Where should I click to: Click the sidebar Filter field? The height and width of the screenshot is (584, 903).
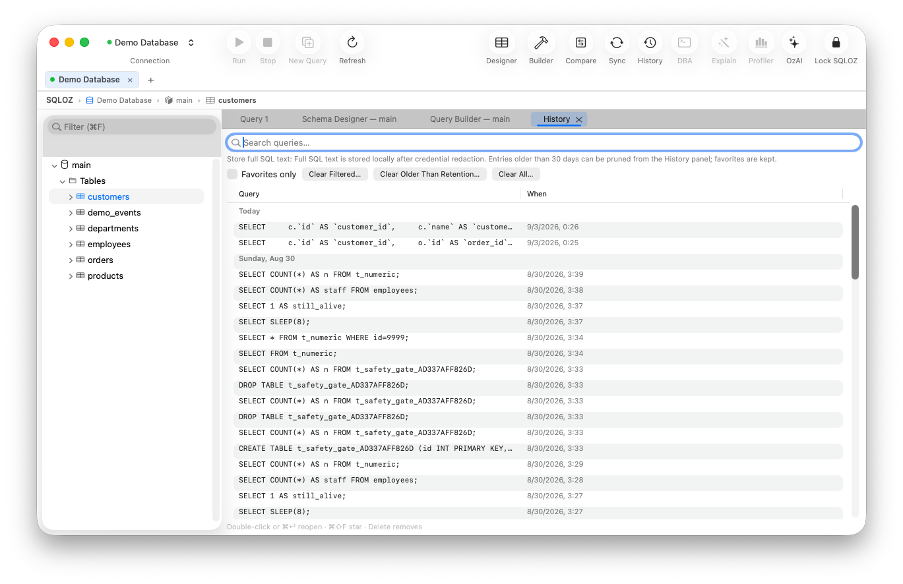click(x=132, y=127)
